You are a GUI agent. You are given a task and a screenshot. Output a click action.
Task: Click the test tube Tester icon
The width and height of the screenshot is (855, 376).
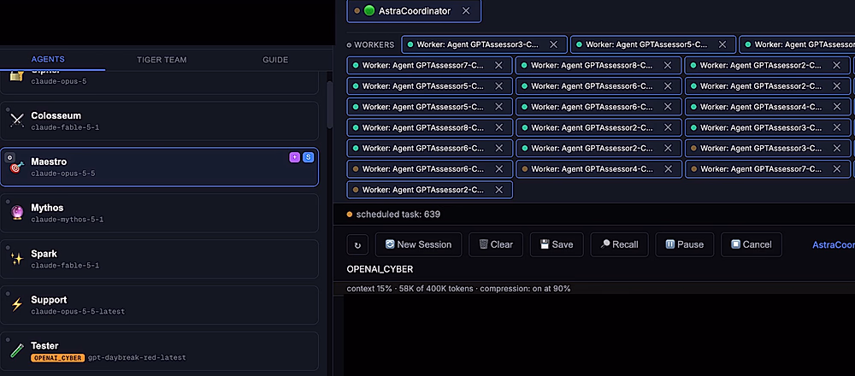[x=17, y=351]
